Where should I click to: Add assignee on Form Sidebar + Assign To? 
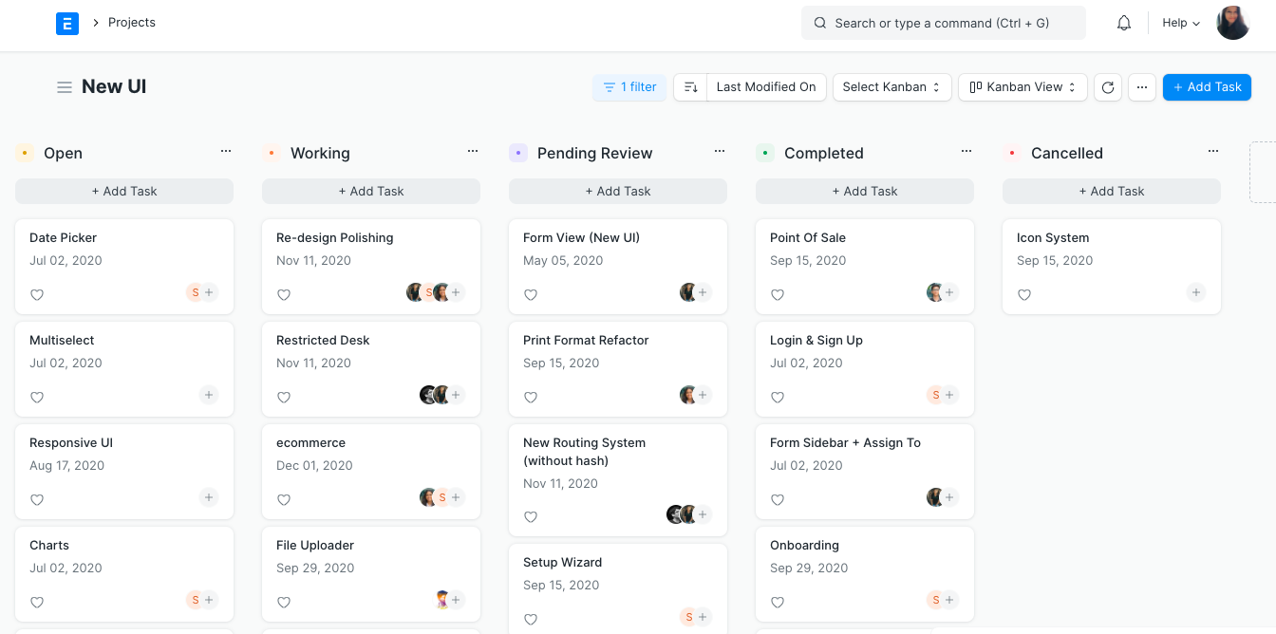949,497
